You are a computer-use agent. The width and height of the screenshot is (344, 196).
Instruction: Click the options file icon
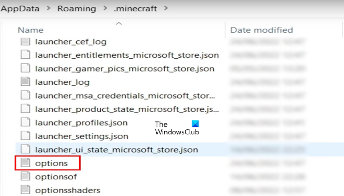(26, 163)
